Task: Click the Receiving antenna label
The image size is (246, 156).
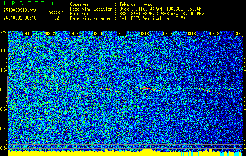Action: (x=90, y=18)
